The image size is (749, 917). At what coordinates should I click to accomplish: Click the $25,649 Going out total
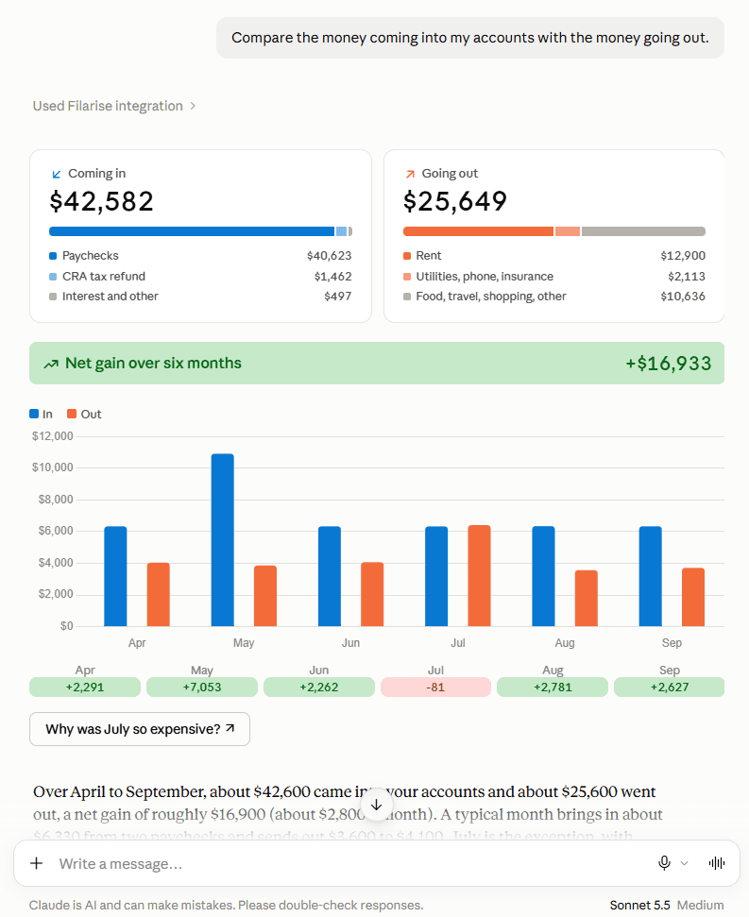[x=455, y=202]
